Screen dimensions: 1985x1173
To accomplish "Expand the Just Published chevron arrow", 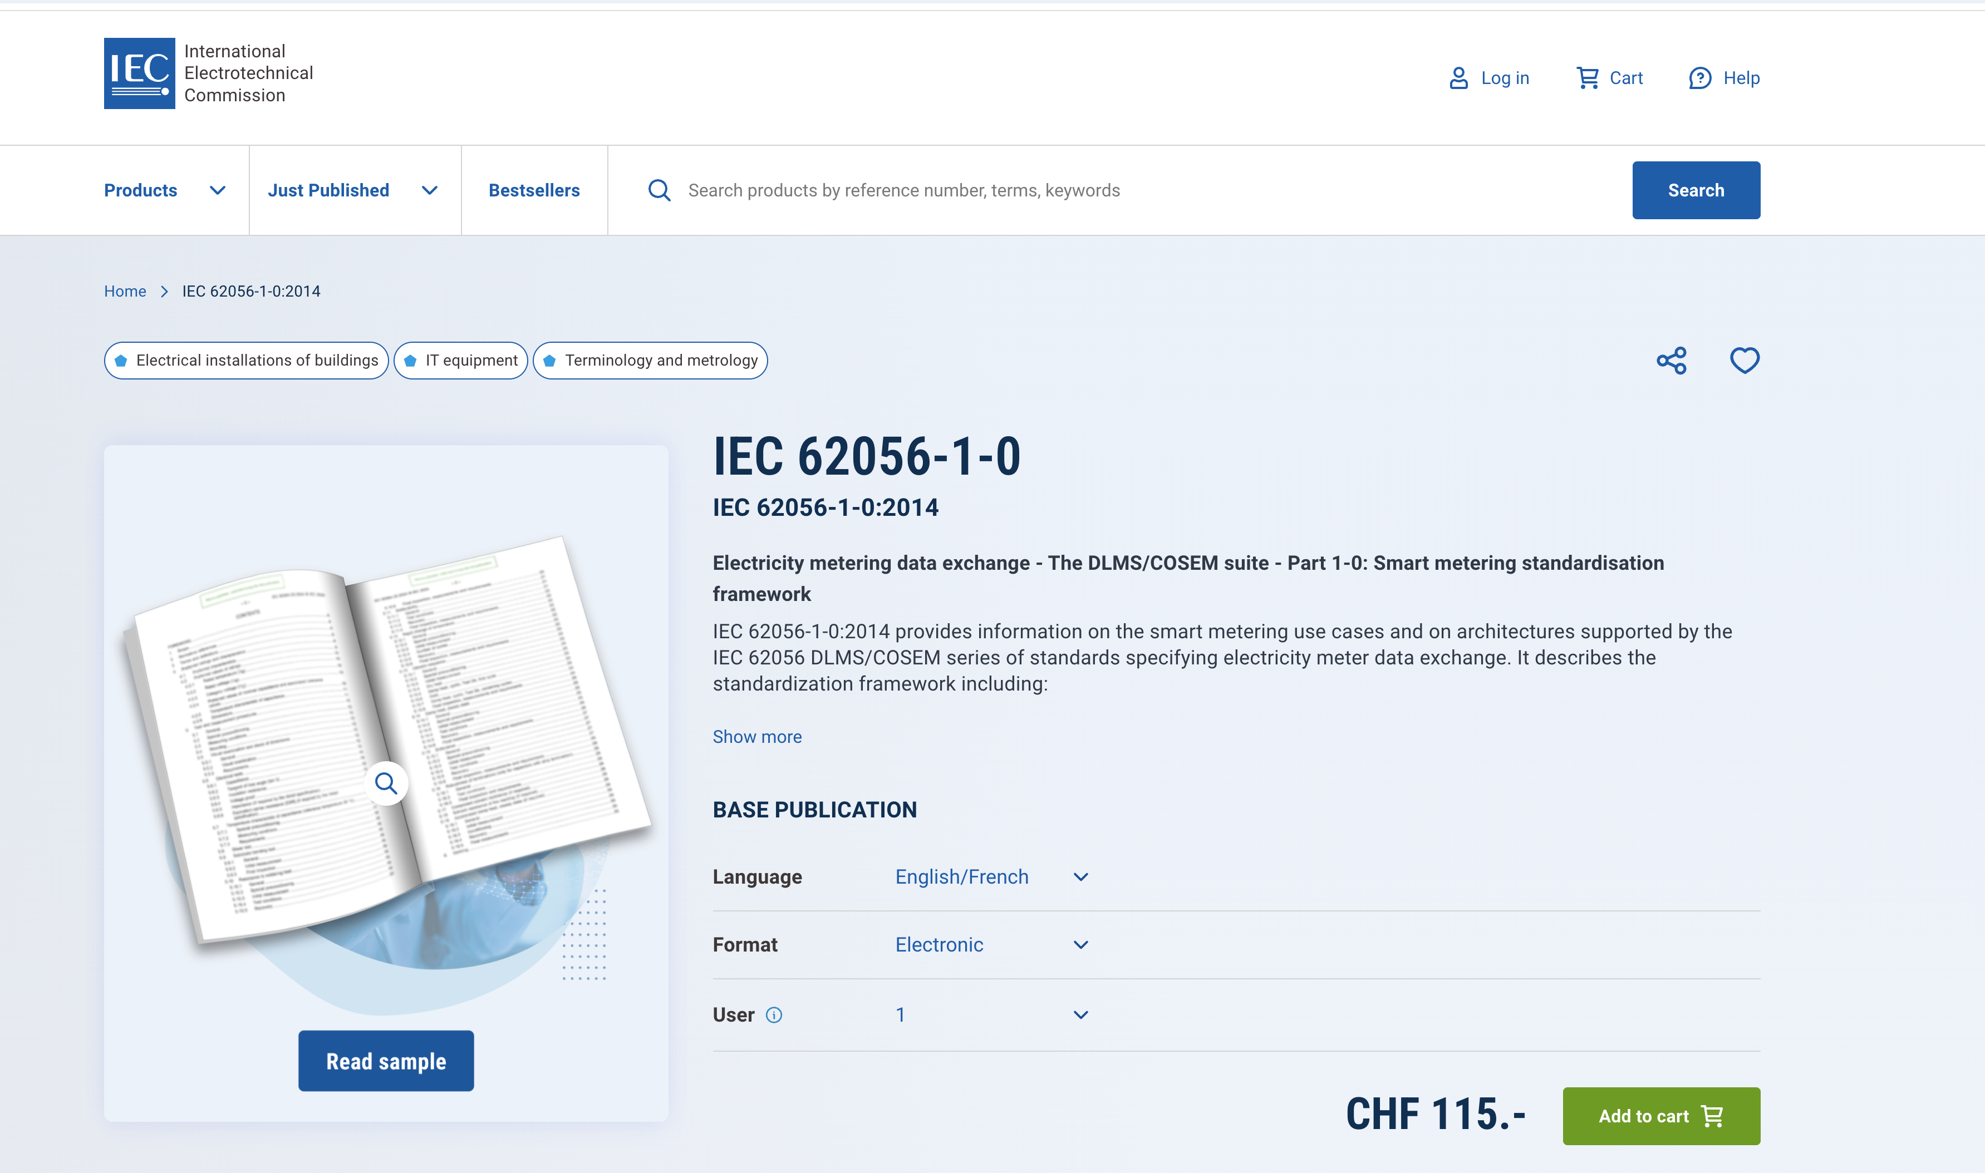I will tap(429, 190).
